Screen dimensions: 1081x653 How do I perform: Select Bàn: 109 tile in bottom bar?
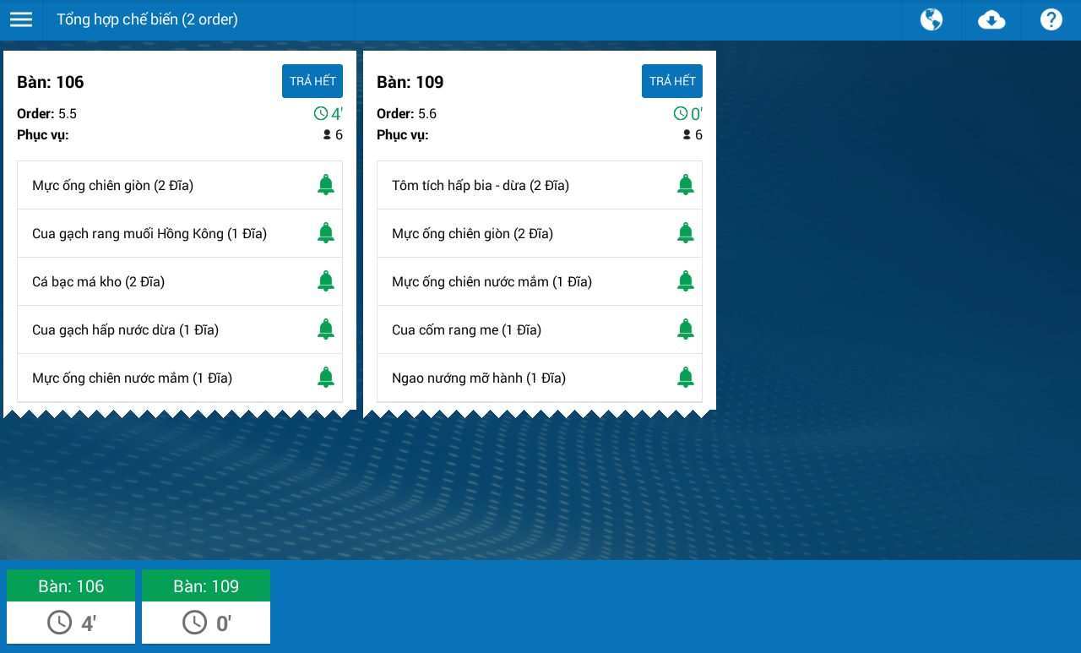click(206, 607)
